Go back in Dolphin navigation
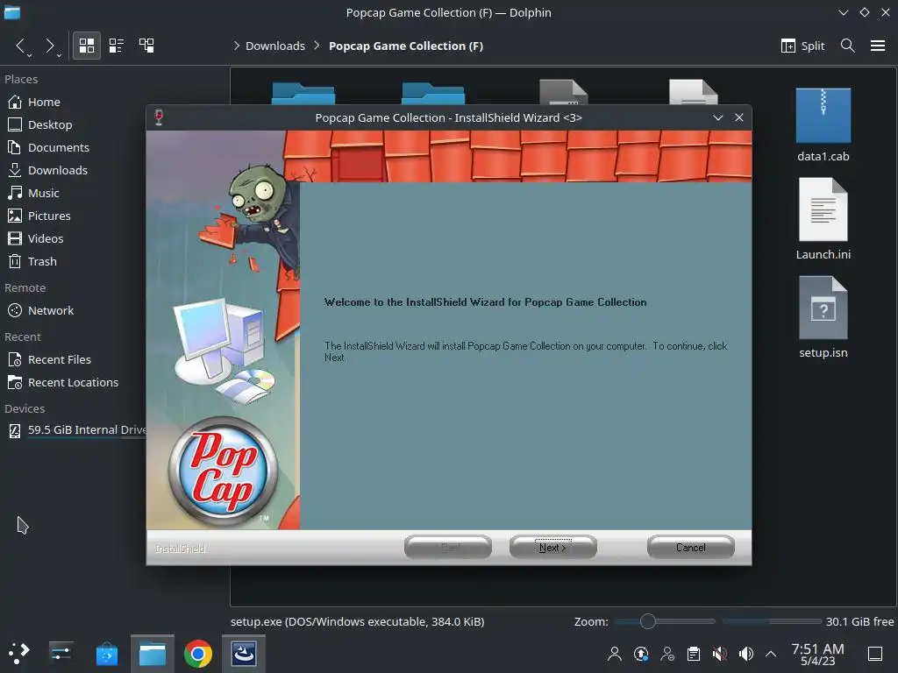898x673 pixels. tap(20, 46)
